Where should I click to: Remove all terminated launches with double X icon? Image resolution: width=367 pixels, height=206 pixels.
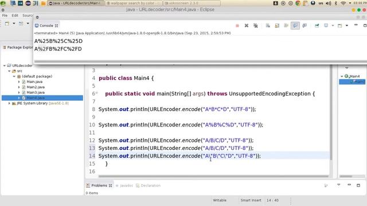[x=256, y=26]
